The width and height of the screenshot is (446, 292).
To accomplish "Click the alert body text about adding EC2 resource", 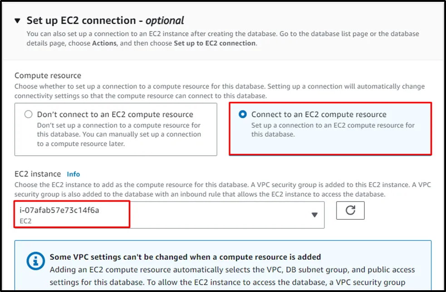I will tap(231, 276).
